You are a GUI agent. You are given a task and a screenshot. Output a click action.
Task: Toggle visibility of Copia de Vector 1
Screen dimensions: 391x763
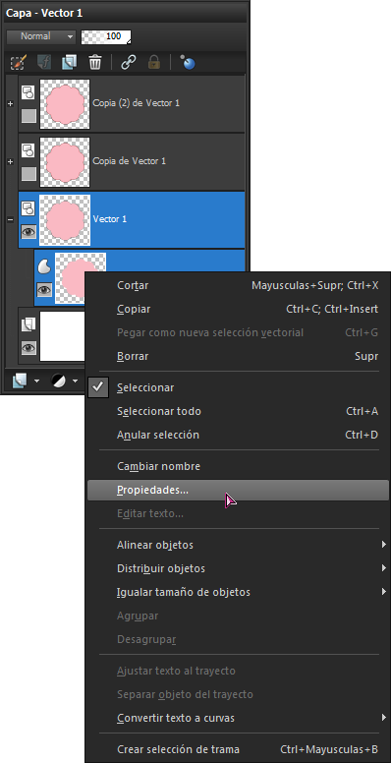click(28, 174)
